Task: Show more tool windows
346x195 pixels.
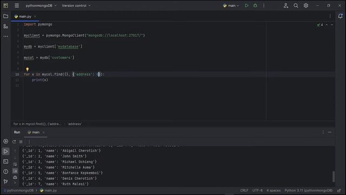Action: (x=6, y=36)
